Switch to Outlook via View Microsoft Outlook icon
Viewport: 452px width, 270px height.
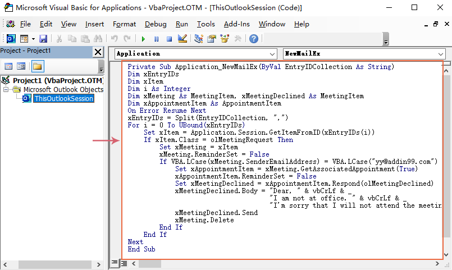(x=11, y=39)
